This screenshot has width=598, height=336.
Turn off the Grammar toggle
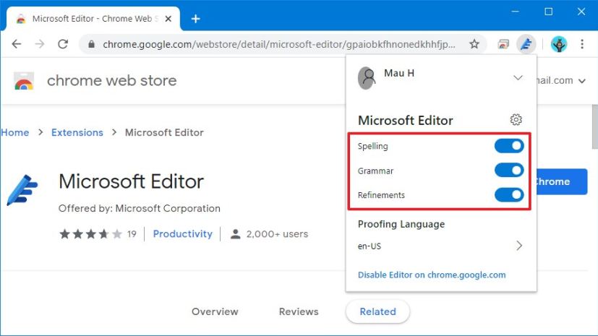tap(509, 171)
